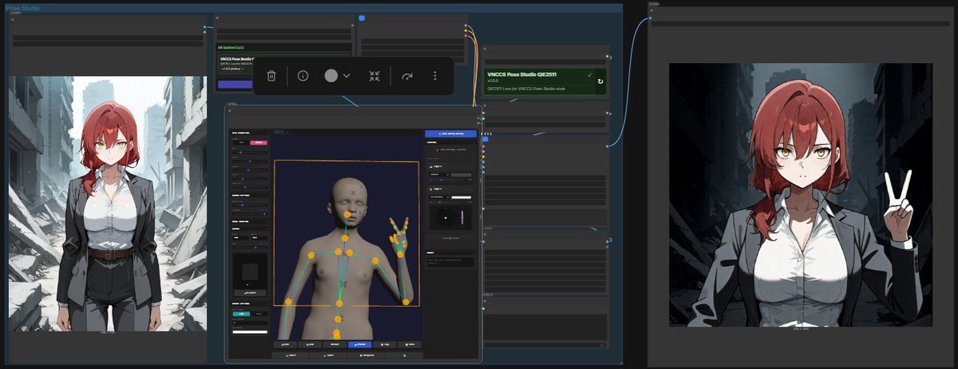The image size is (958, 369).
Task: Adjust the vertical purple light slider
Action: click(x=462, y=217)
